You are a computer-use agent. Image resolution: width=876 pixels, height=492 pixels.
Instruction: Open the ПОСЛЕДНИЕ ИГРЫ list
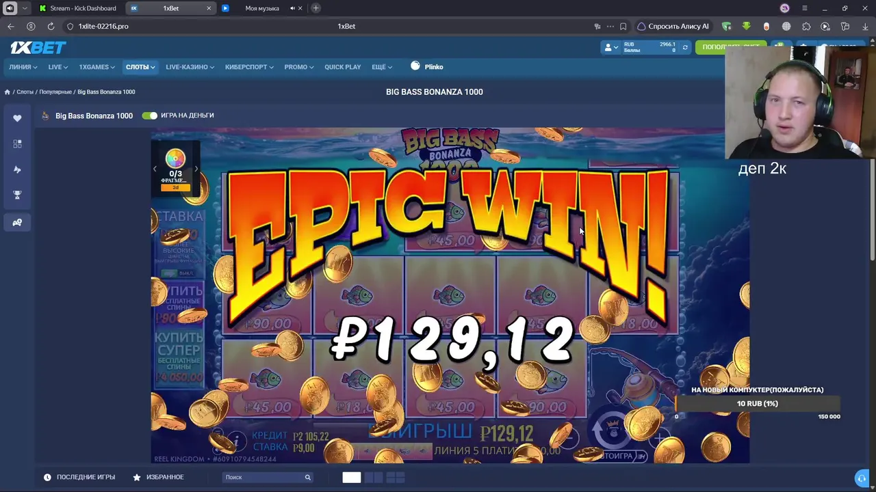pos(79,477)
